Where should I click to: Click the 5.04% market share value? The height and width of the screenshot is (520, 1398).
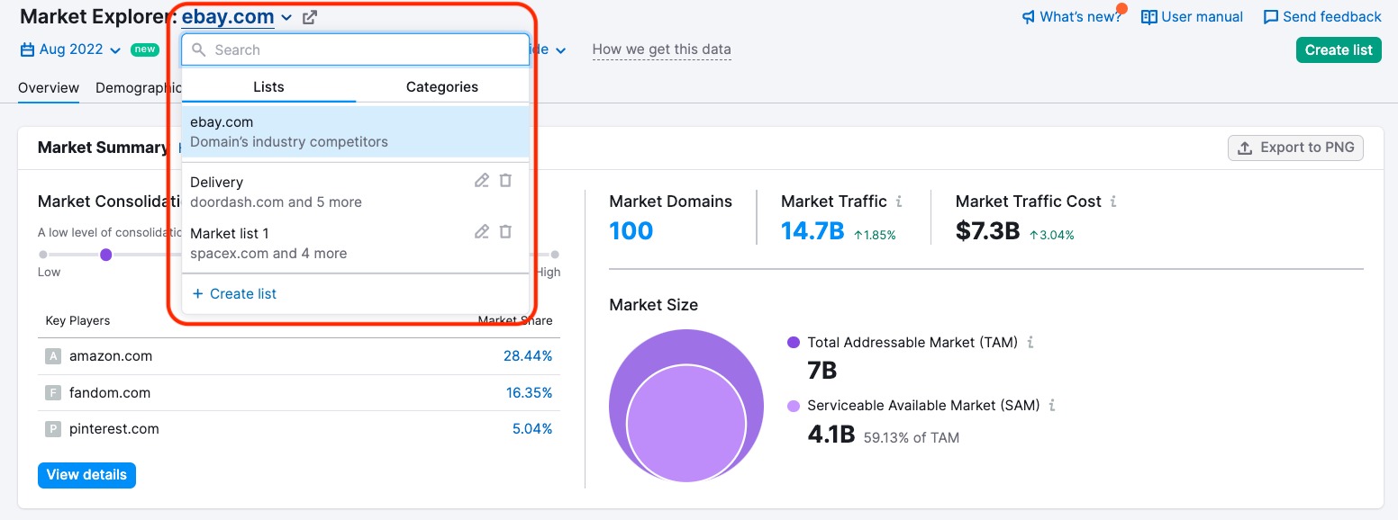(532, 429)
